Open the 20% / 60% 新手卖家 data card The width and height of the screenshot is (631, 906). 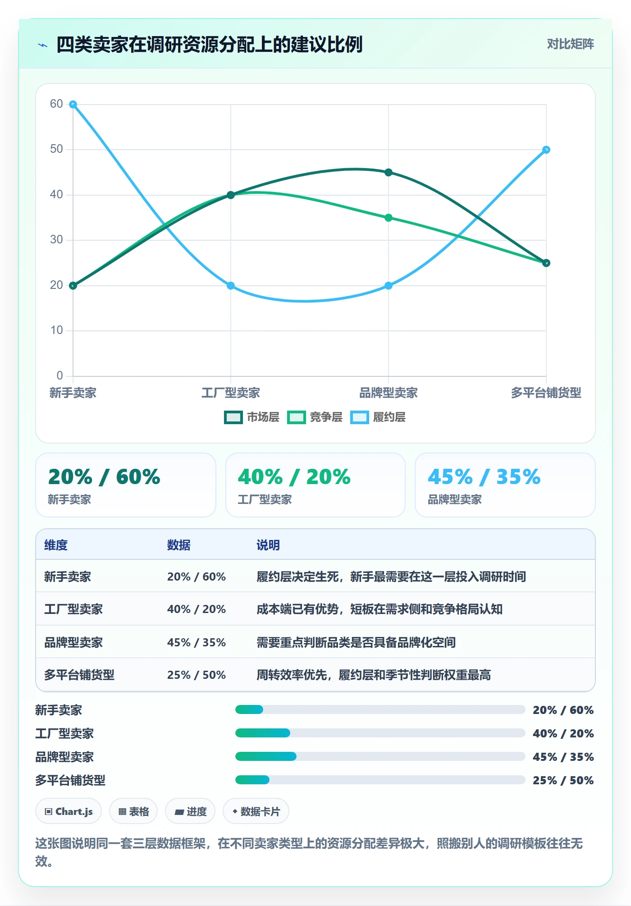point(126,485)
